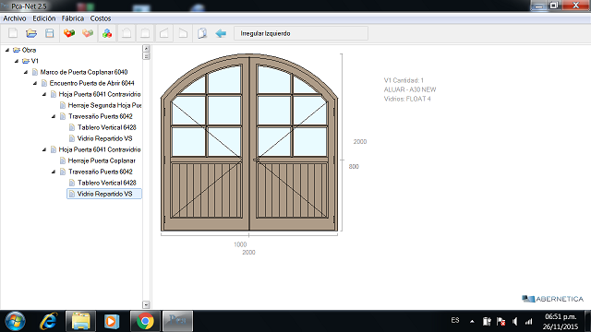This screenshot has width=591, height=332.
Task: Select Encuentro Puerta de Abrir 6044 item
Action: (x=92, y=83)
